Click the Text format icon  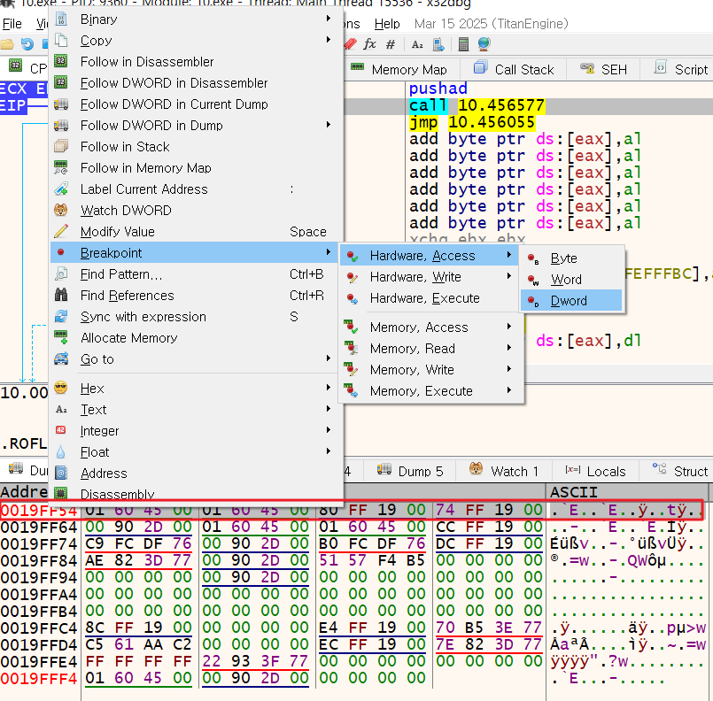tap(61, 409)
